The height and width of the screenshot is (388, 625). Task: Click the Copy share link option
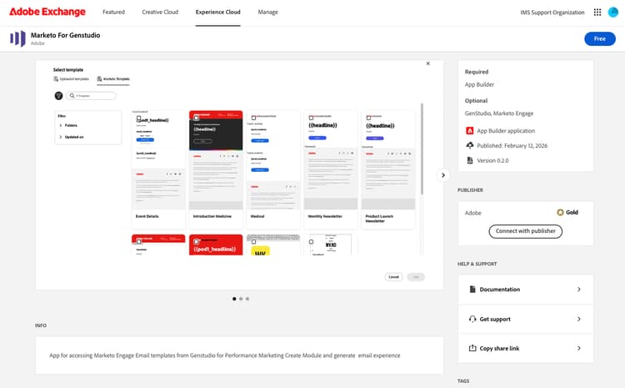click(x=525, y=348)
